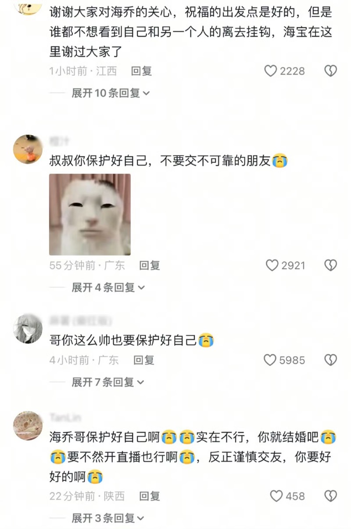Screen dimensions: 351x529
Task: Dislike the comment from 江西 with broken heart
Action: (x=330, y=71)
